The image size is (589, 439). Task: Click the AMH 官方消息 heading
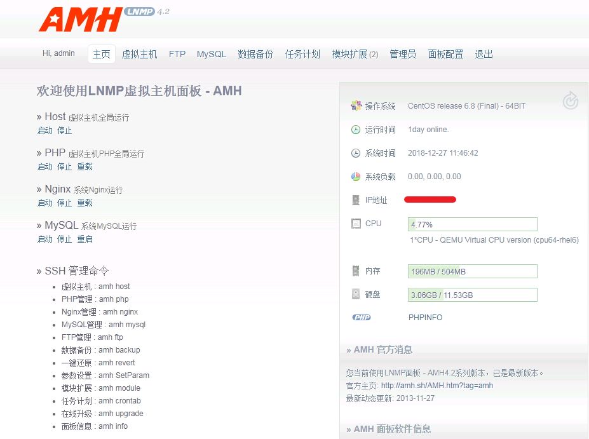tap(379, 349)
